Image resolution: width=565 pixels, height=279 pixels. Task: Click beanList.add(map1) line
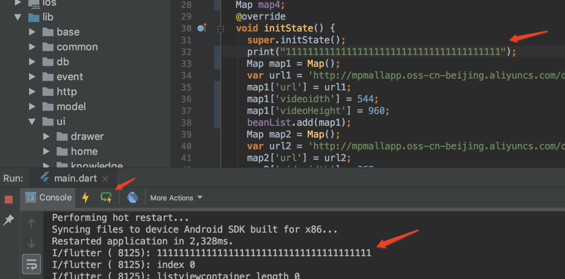pyautogui.click(x=299, y=122)
